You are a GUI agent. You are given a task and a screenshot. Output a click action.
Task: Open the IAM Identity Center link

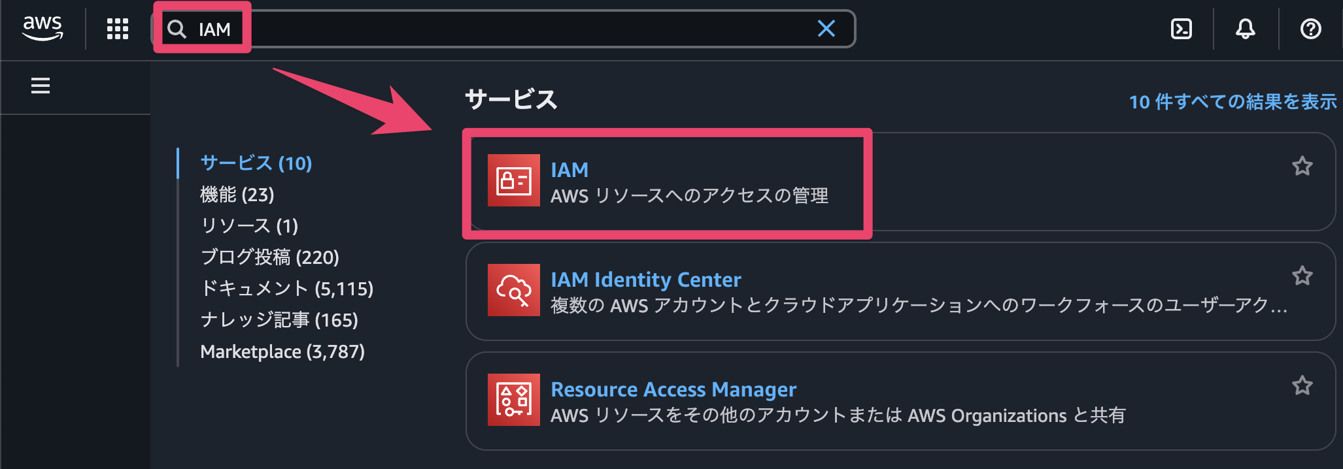[646, 280]
